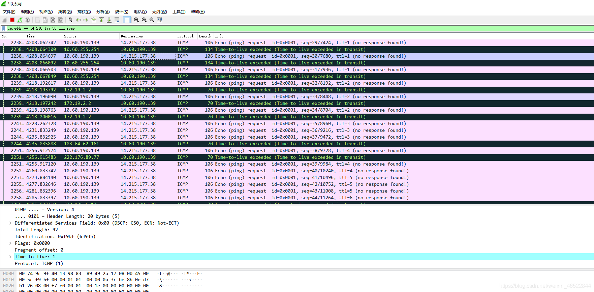Go back to previous packet arrow
The height and width of the screenshot is (292, 594).
pyautogui.click(x=78, y=20)
